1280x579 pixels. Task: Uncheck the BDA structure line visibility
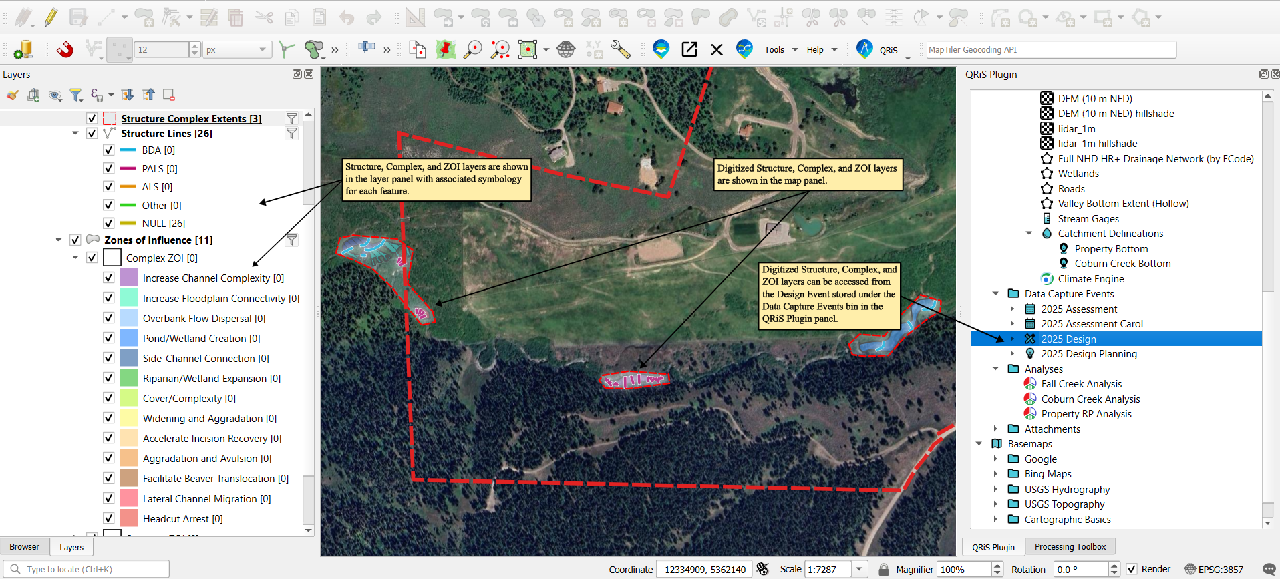coord(109,150)
